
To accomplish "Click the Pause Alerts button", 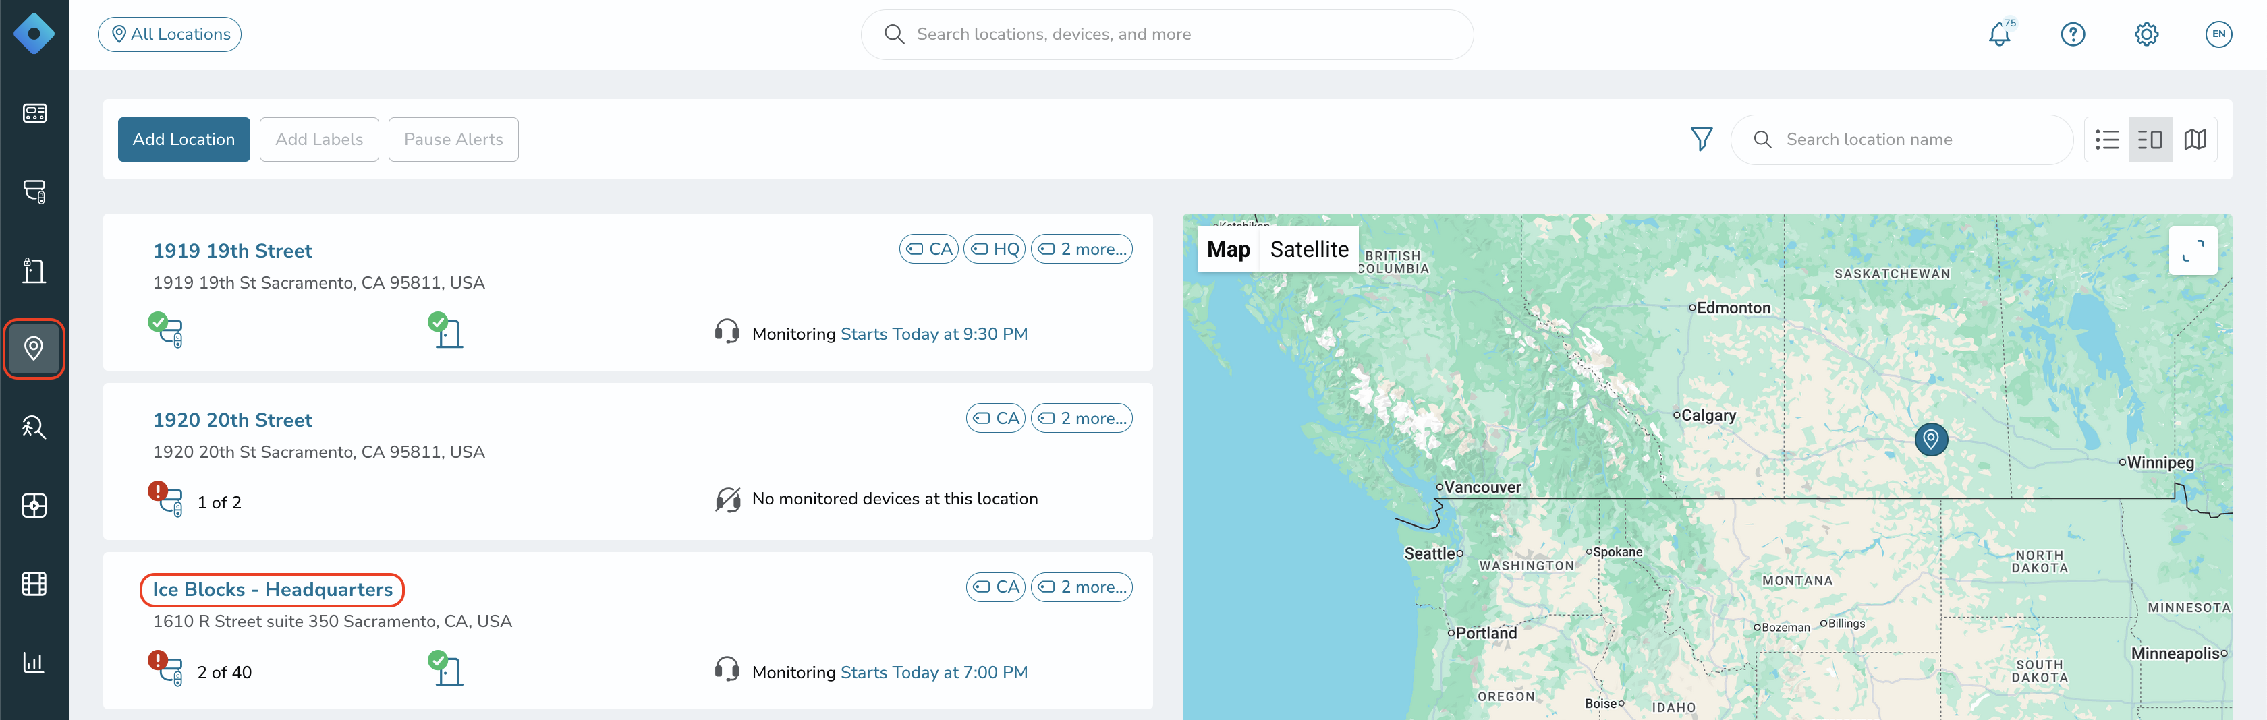I will (454, 140).
